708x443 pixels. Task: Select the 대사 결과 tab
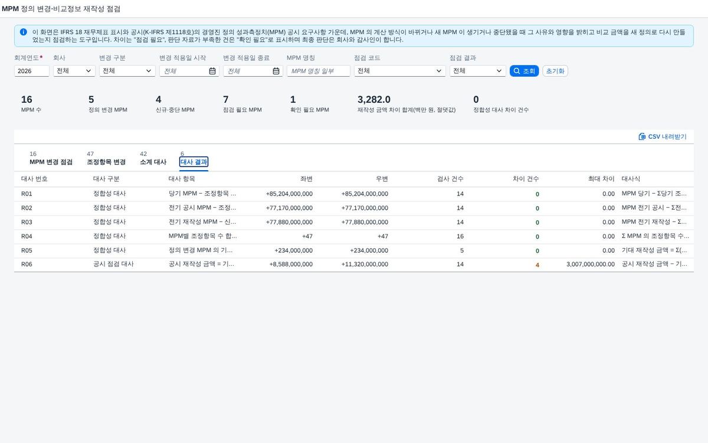(x=194, y=162)
